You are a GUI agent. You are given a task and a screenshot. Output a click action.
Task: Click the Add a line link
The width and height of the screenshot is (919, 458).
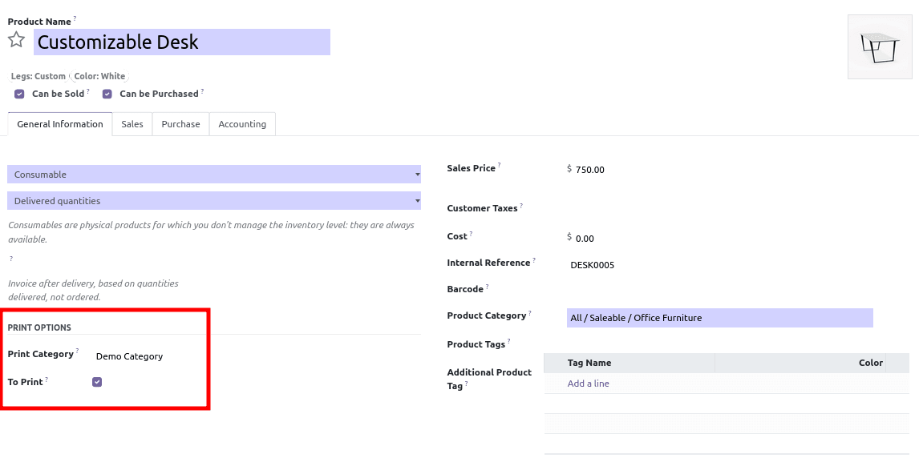(588, 384)
